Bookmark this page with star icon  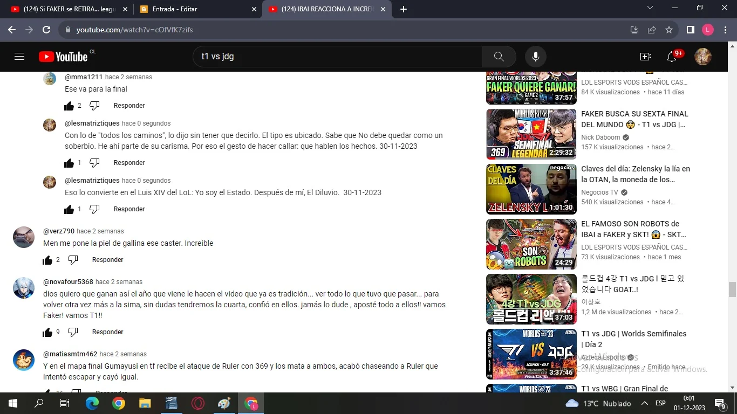(669, 30)
